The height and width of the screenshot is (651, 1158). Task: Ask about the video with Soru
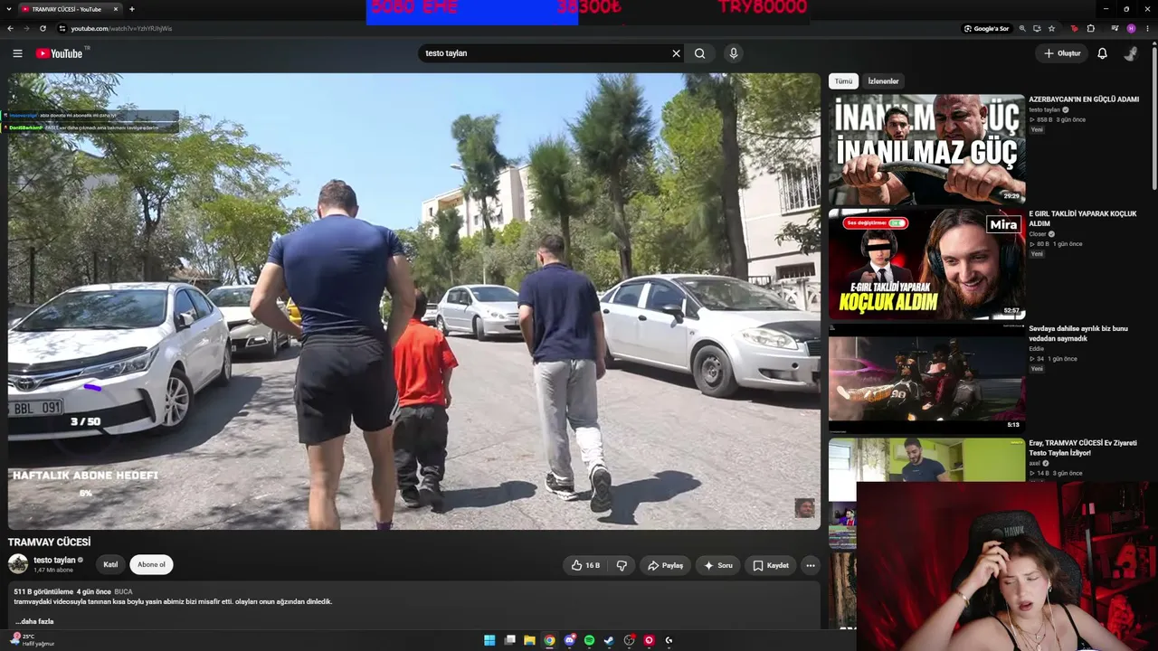tap(718, 565)
